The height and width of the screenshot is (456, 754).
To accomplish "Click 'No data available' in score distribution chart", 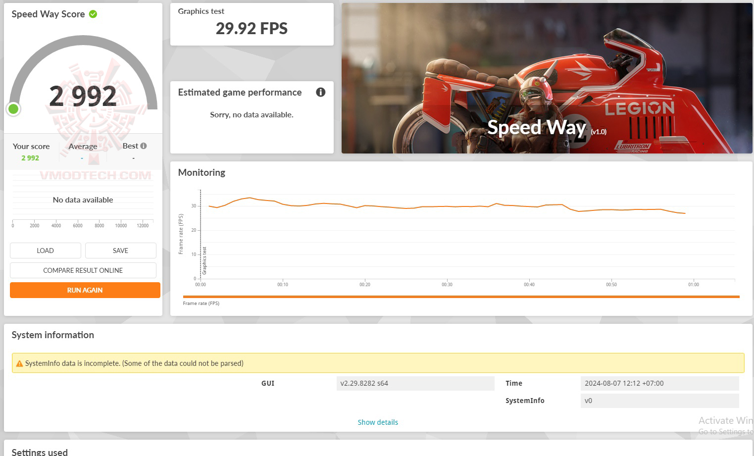I will click(x=83, y=200).
